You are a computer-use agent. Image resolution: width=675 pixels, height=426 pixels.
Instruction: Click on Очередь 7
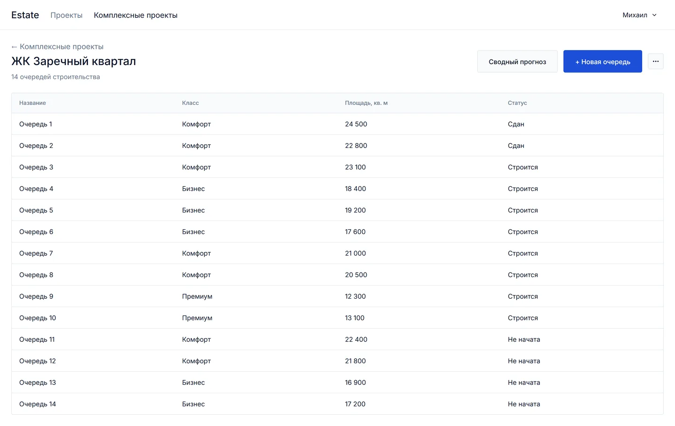pos(337,253)
